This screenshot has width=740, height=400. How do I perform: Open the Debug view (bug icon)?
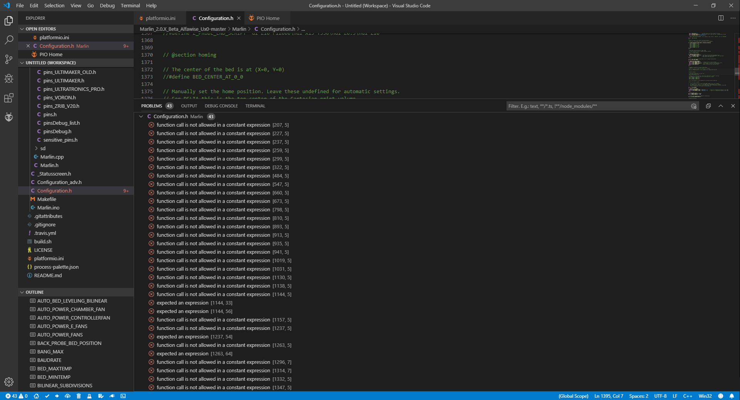pos(9,79)
